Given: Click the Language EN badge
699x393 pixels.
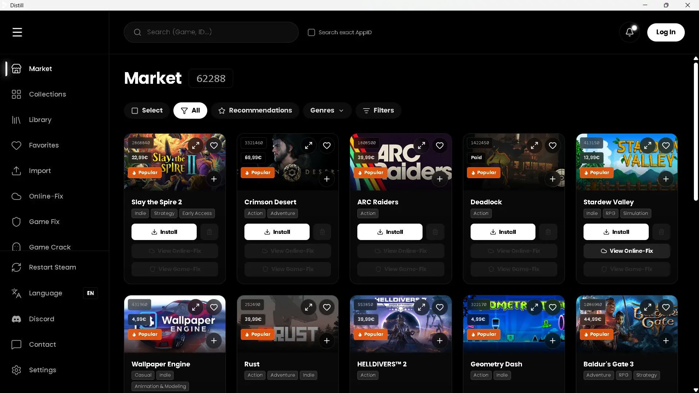Looking at the screenshot, I should coord(90,293).
